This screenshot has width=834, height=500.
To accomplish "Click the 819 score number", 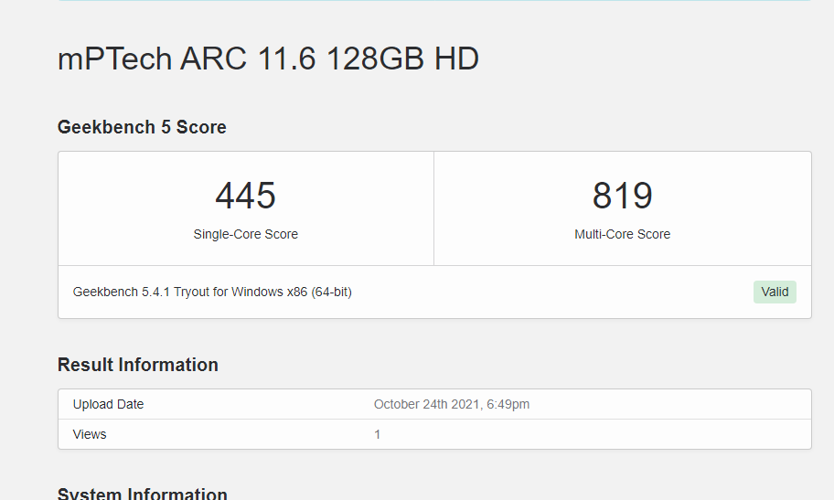I will 622,196.
